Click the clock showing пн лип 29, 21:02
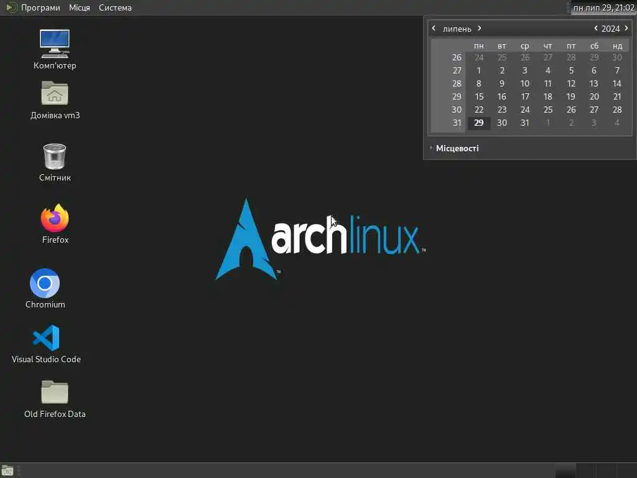637x478 pixels. [x=603, y=7]
